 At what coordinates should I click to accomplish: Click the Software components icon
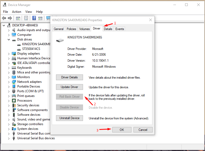tap(14, 110)
